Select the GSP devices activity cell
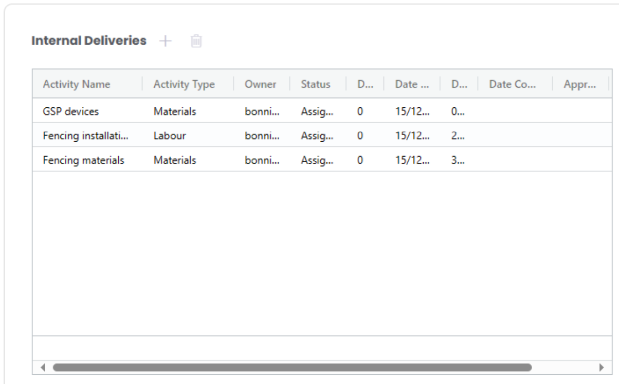This screenshot has width=619, height=384. coord(87,110)
